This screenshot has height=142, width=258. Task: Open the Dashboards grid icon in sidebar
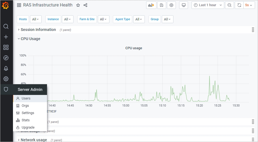(6, 47)
